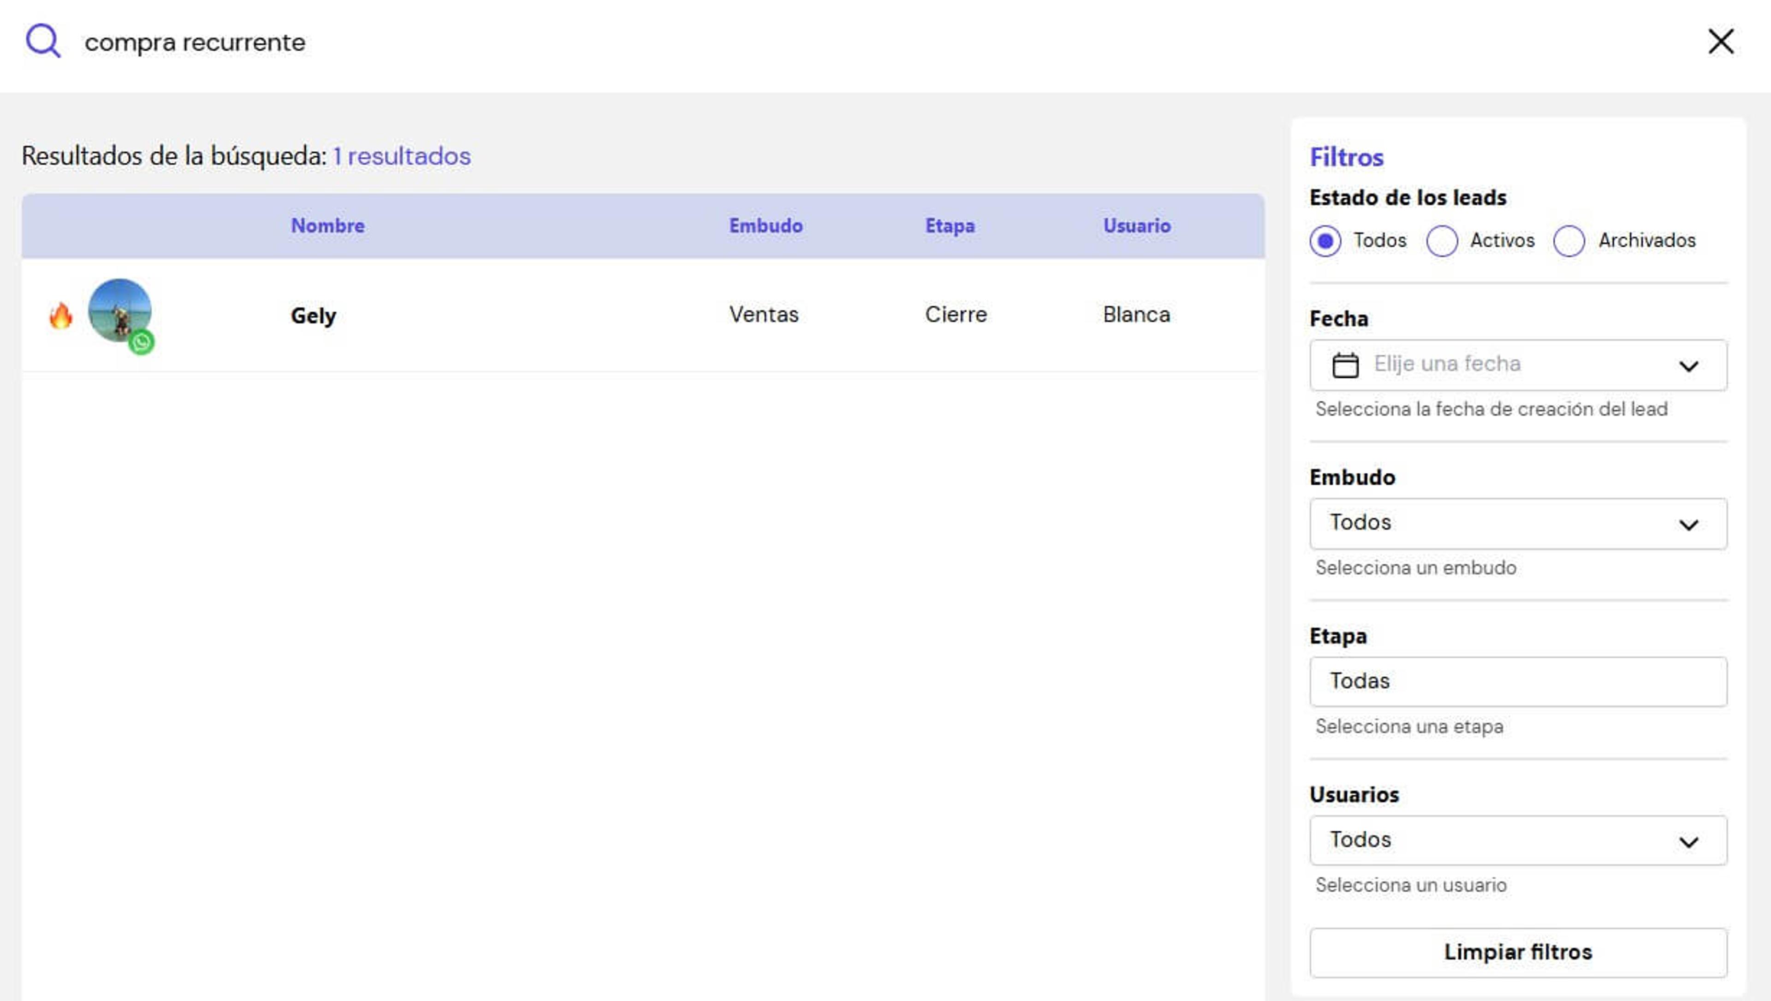Click the Blanca user cell
This screenshot has width=1771, height=1001.
coord(1136,314)
